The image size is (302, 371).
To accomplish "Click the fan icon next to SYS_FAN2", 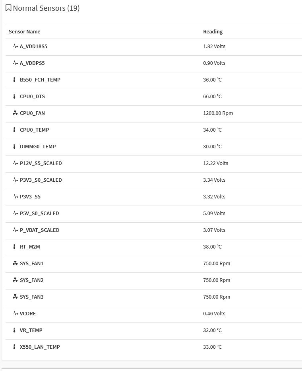I will point(15,280).
